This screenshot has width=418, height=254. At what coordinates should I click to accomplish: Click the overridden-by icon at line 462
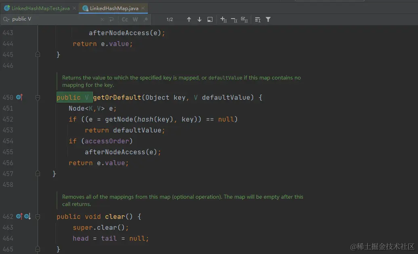(x=27, y=216)
